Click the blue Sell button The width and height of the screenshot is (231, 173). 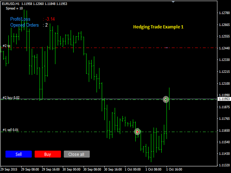pos(18,154)
